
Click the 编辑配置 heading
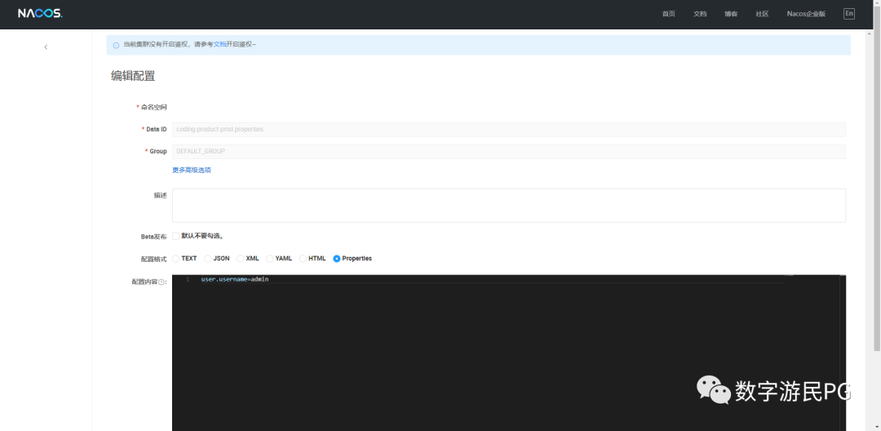point(133,76)
